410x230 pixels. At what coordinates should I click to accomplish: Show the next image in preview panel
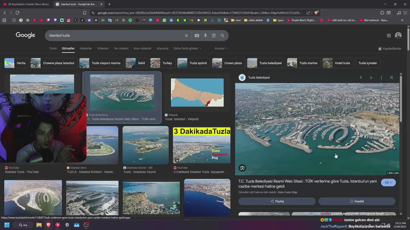tap(371, 78)
